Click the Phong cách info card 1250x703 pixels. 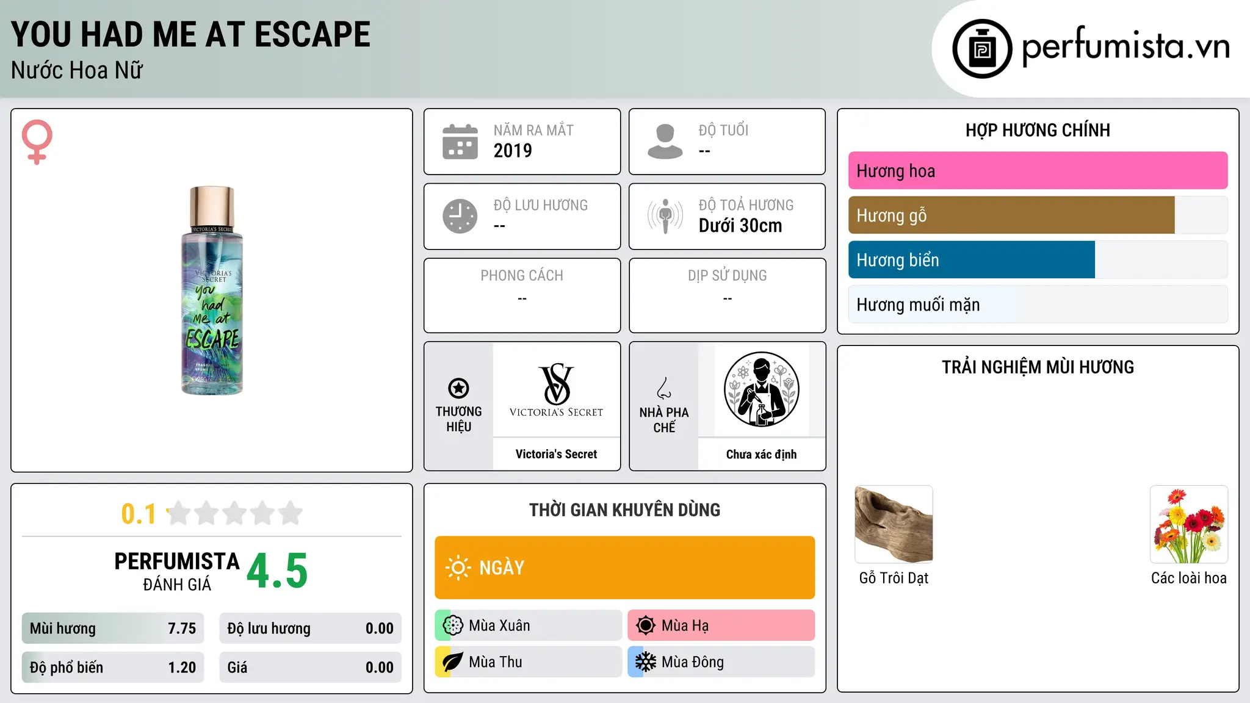pos(522,295)
